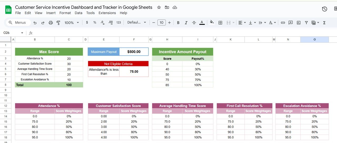This screenshot has width=337, height=143.
Task: Select the $500.00 Maximum Payout cell
Action: [x=134, y=52]
